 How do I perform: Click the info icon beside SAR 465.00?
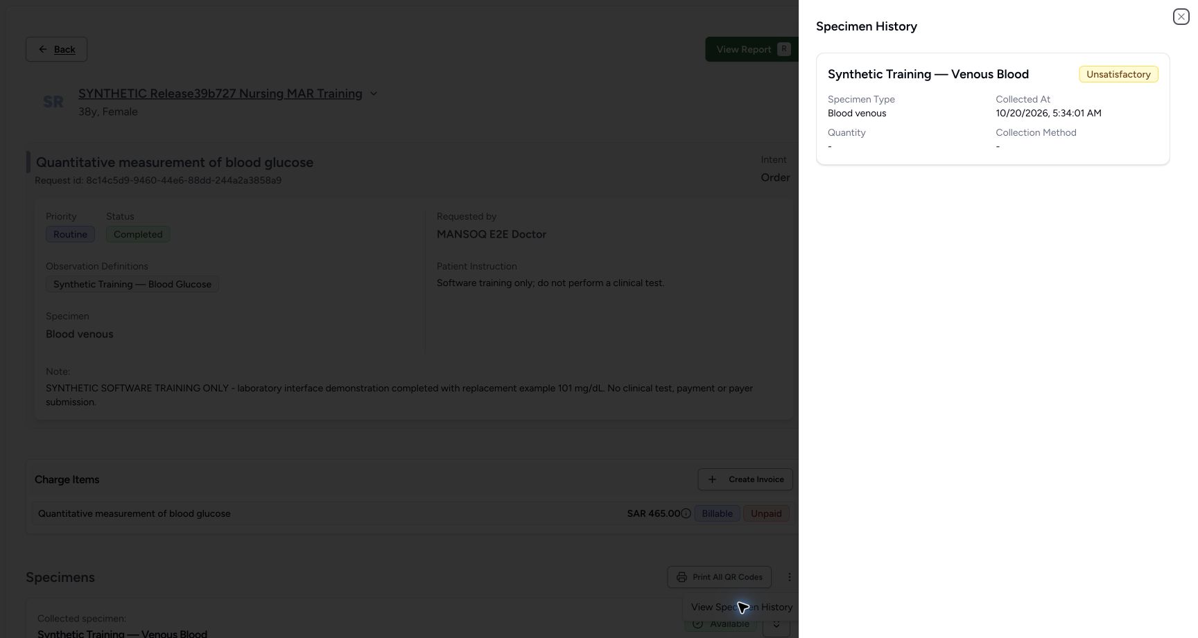click(686, 513)
